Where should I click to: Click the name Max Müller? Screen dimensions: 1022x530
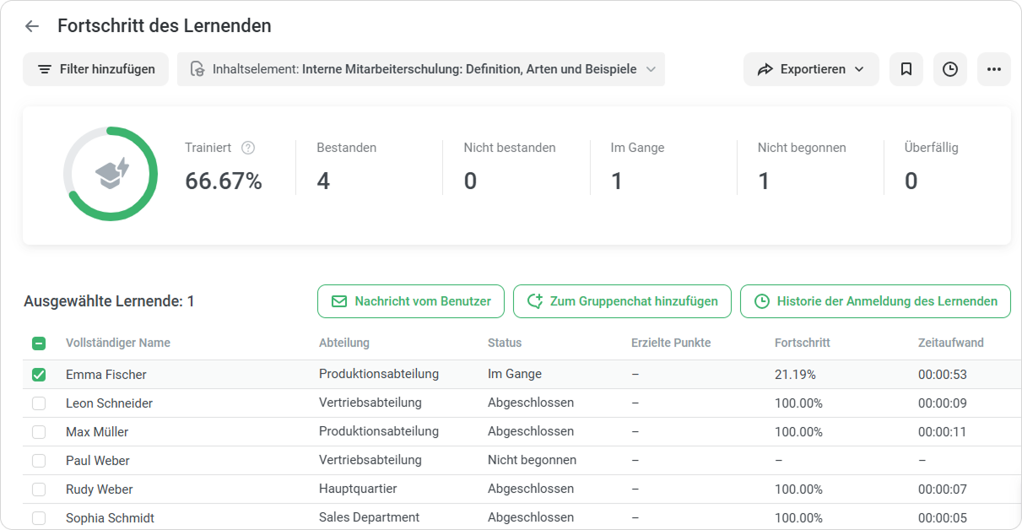point(97,432)
